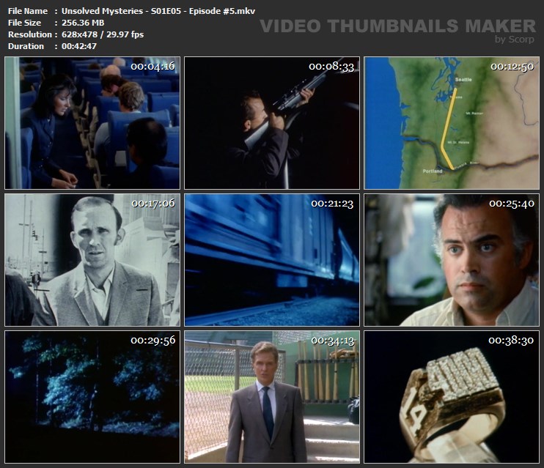Image resolution: width=544 pixels, height=468 pixels.
Task: Click the timestamp '00:04:16'
Action: (x=153, y=66)
